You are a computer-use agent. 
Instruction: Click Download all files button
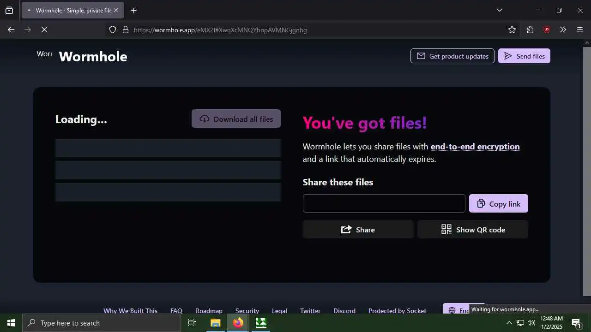[236, 119]
